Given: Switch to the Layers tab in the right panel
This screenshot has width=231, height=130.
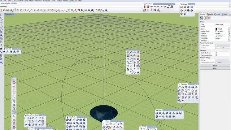Looking at the screenshot, I should pyautogui.click(x=210, y=14).
